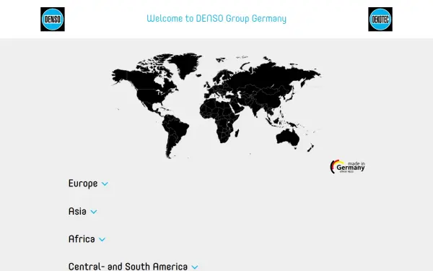
Task: Select the Africa region heading
Action: point(82,239)
